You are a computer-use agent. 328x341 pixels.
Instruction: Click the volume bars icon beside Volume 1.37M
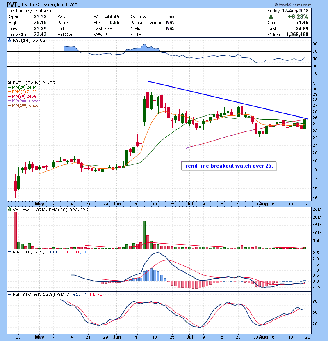tap(9, 210)
